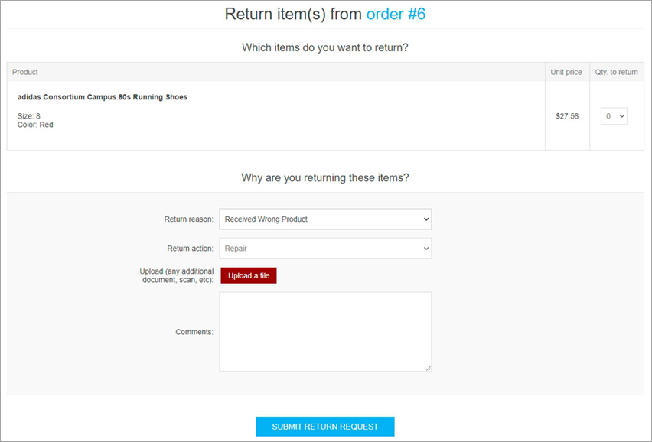652x442 pixels.
Task: Open the order #6 link
Action: coord(395,14)
